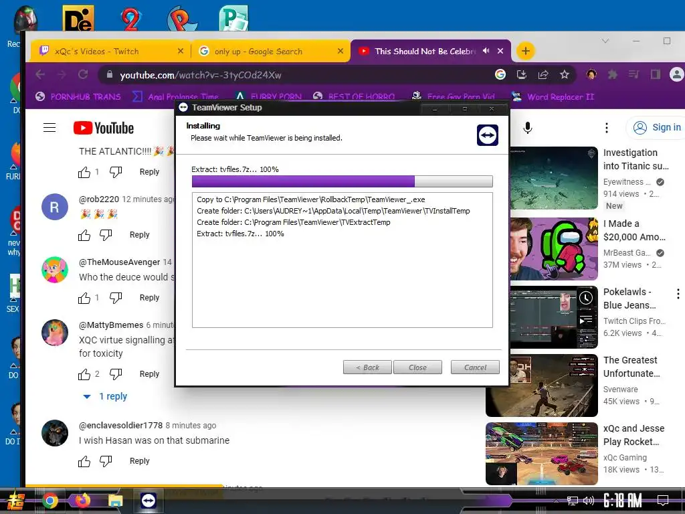
Task: Open Firefox from the taskbar
Action: (82, 500)
